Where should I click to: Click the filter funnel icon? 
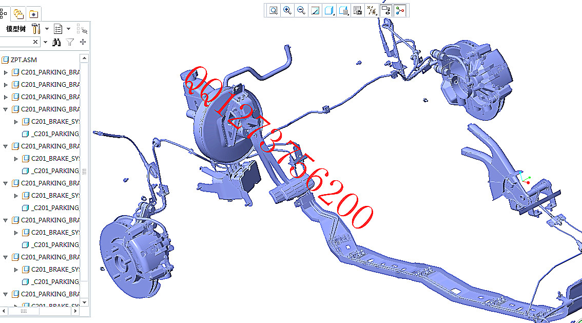click(70, 42)
